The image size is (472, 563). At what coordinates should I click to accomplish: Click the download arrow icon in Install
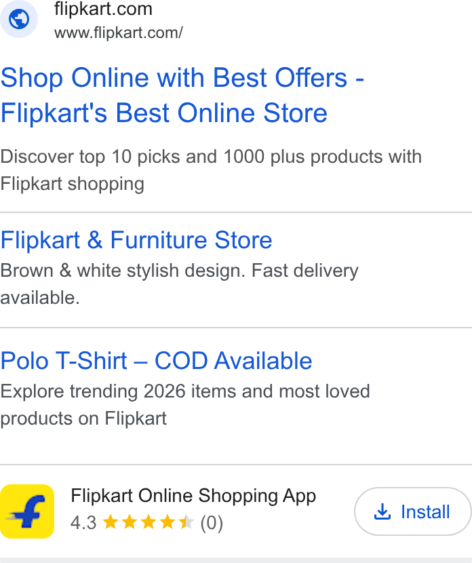pos(382,511)
